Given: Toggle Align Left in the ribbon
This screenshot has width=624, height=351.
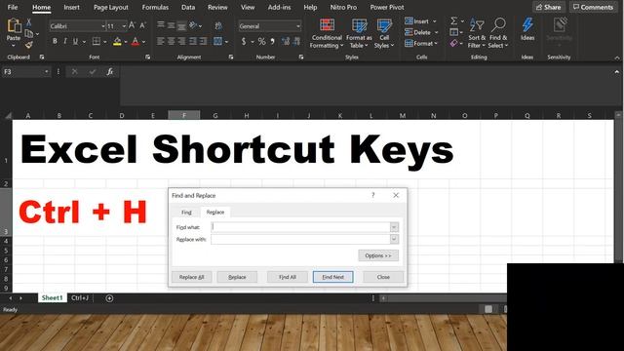Looking at the screenshot, I should (x=160, y=41).
